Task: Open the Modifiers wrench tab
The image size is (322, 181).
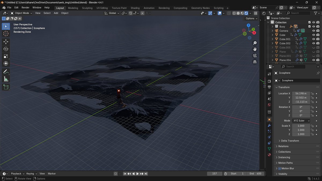Action: (x=269, y=125)
